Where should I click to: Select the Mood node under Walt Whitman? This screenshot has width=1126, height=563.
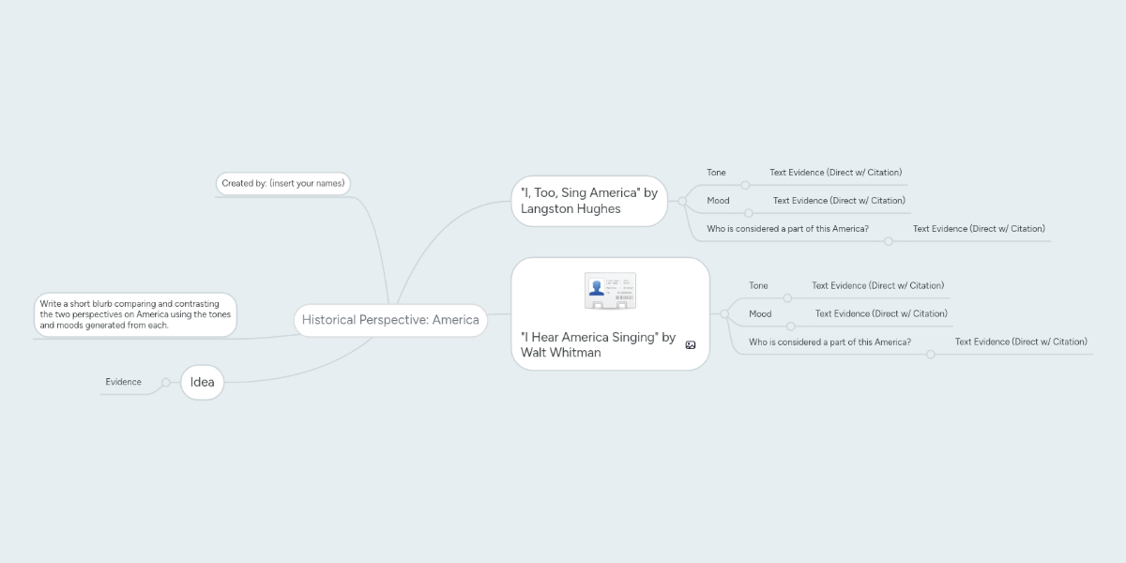click(x=758, y=313)
